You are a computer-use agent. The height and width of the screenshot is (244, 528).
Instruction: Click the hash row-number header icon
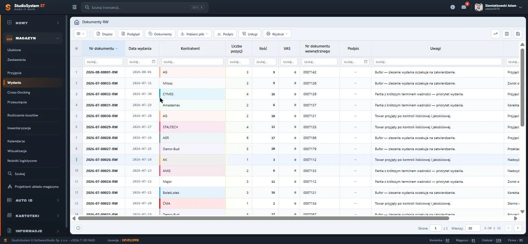click(x=76, y=48)
